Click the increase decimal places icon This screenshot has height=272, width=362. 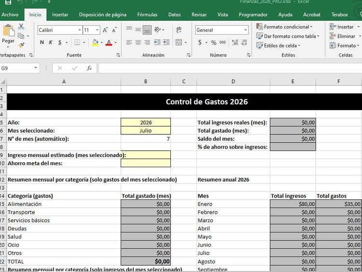click(235, 43)
